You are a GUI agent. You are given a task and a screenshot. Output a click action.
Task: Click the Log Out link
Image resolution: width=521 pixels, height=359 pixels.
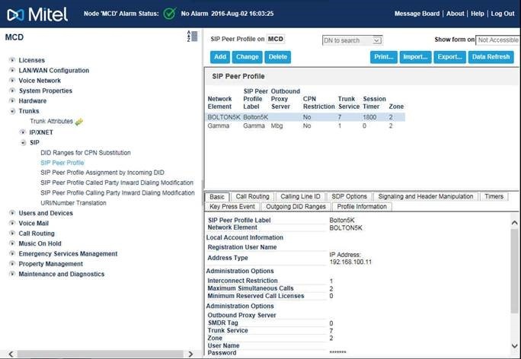click(503, 14)
